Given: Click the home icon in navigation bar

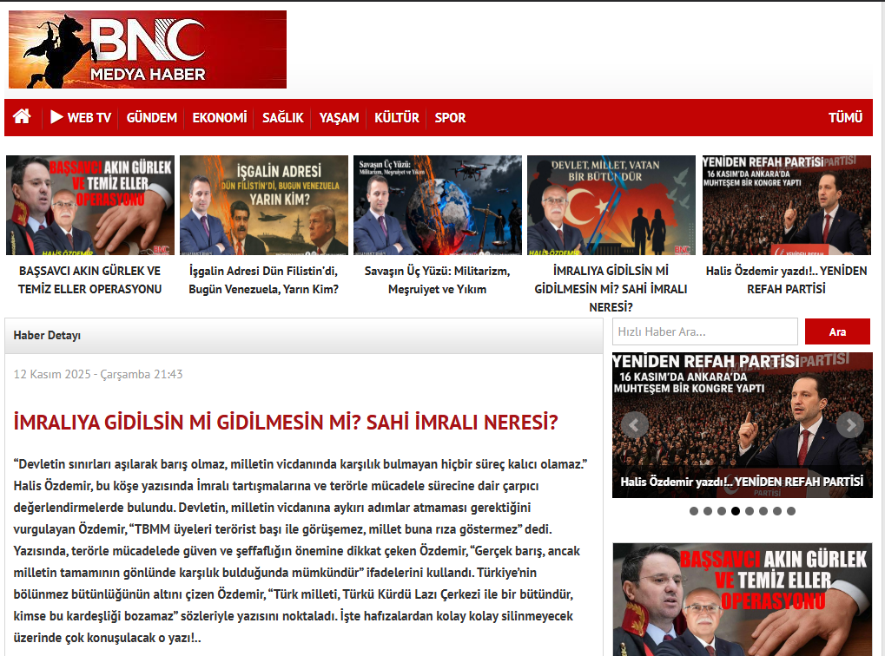Looking at the screenshot, I should pos(22,117).
